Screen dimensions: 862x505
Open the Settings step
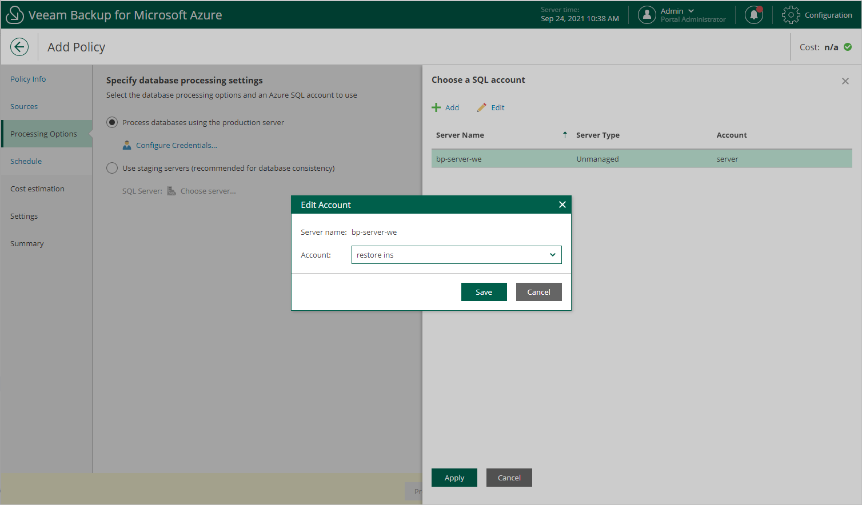[24, 216]
